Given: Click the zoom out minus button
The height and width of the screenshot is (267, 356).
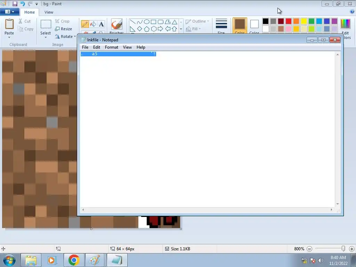Looking at the screenshot, I should pyautogui.click(x=309, y=249).
